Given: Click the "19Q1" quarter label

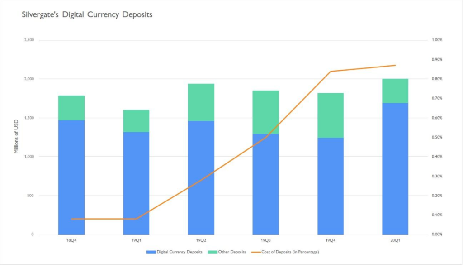Looking at the screenshot, I should pyautogui.click(x=136, y=240).
